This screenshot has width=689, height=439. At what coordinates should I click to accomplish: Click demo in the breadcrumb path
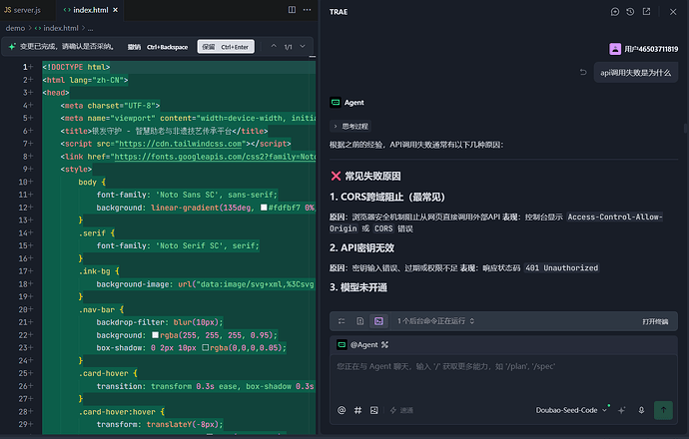[15, 28]
